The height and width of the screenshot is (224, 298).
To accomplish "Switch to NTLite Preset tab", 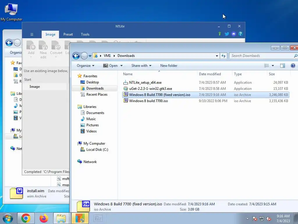I will (x=68, y=34).
